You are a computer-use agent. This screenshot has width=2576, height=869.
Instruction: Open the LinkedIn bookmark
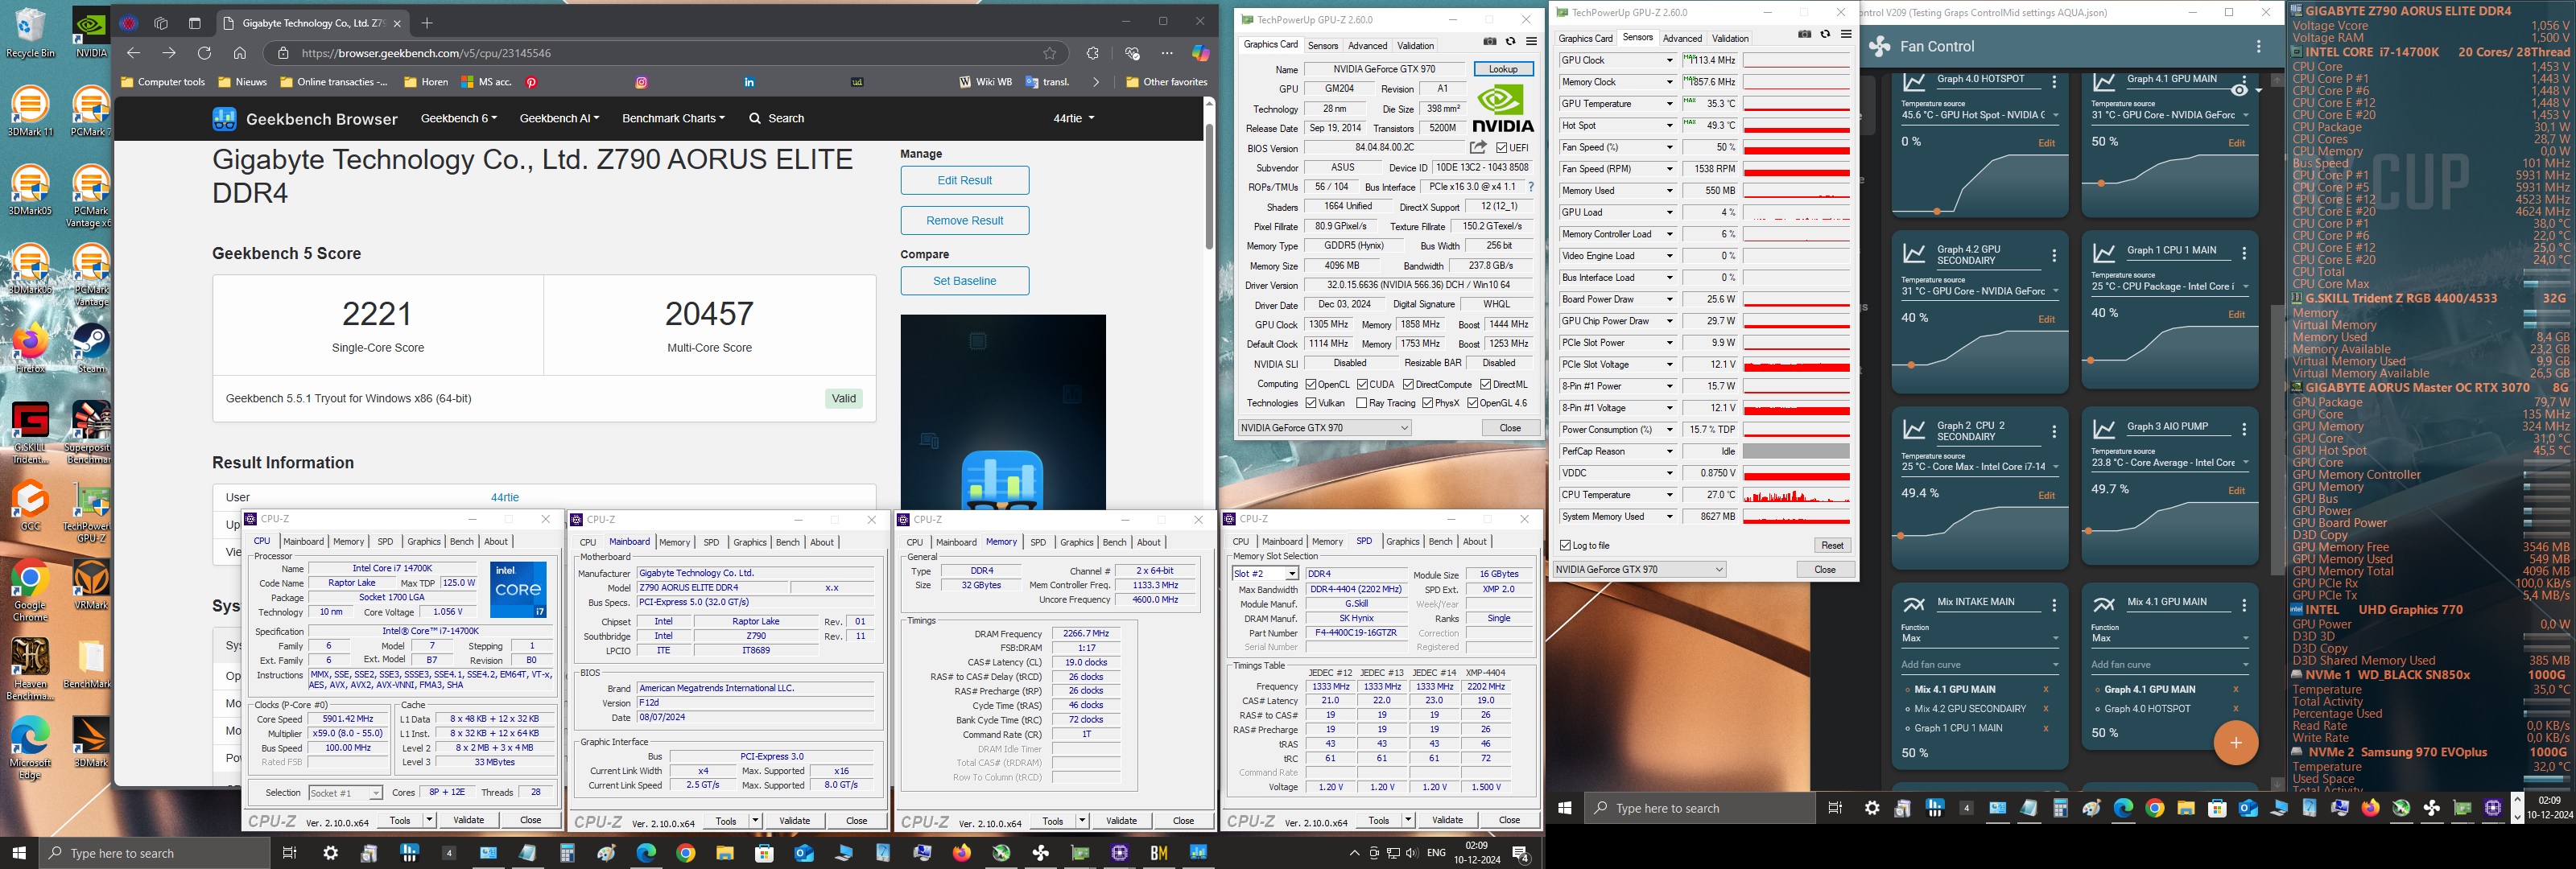tap(749, 82)
